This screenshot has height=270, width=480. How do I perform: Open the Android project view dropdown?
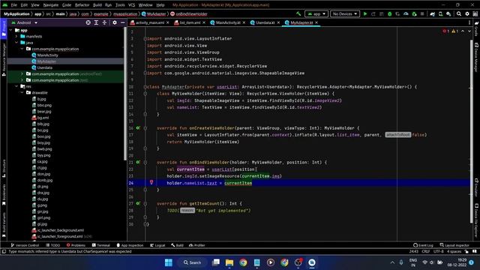(x=25, y=22)
